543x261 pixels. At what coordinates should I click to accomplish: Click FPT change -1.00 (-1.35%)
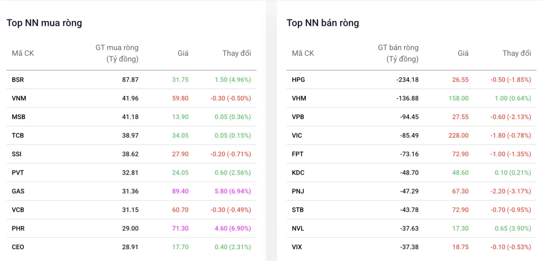[511, 154]
